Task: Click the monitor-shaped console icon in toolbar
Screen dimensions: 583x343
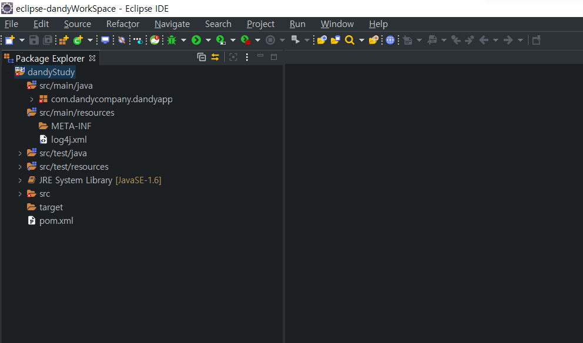Action: click(106, 40)
